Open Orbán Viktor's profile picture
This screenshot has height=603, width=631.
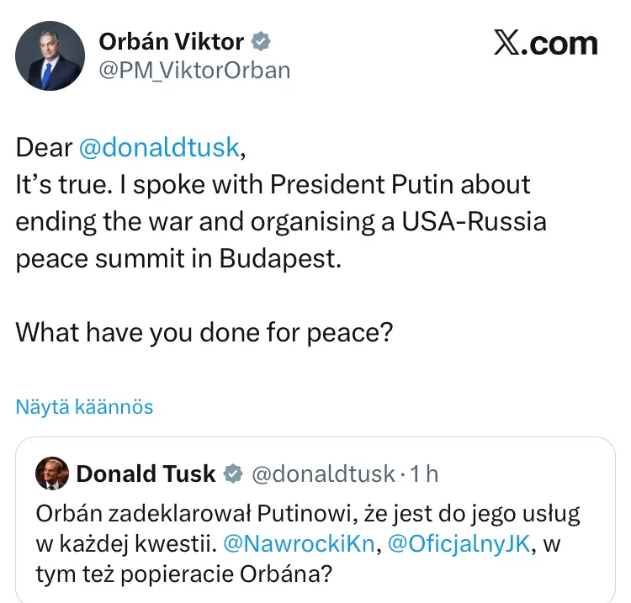(x=50, y=56)
